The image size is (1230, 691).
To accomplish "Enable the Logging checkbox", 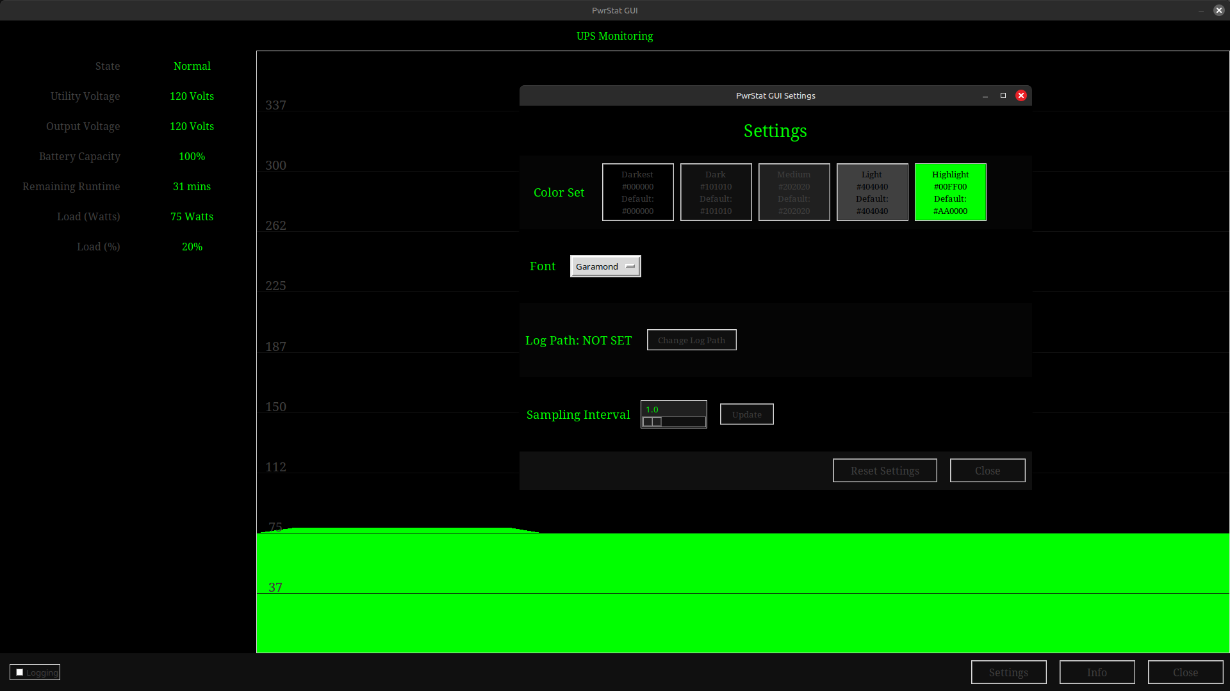I will coord(20,672).
